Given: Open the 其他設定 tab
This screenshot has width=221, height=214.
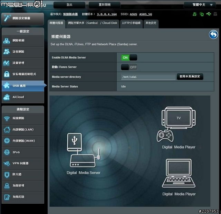Looking at the screenshot, I should coord(151,23).
